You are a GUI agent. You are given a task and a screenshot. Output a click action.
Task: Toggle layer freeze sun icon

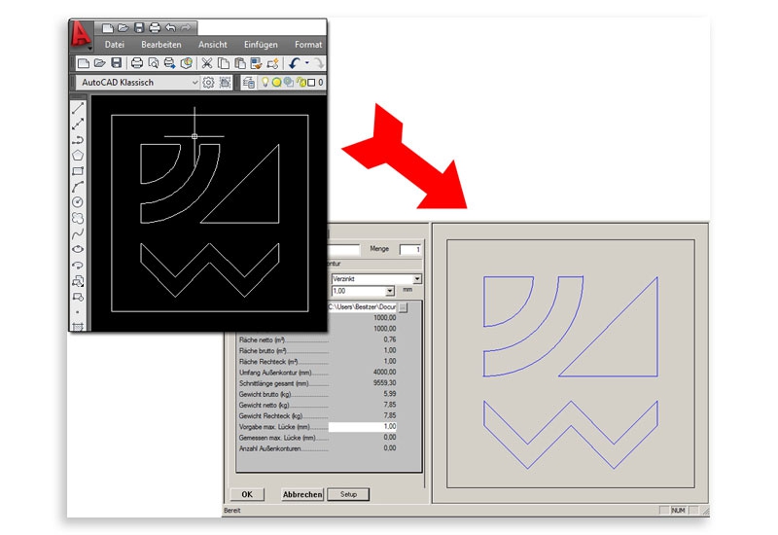(276, 83)
